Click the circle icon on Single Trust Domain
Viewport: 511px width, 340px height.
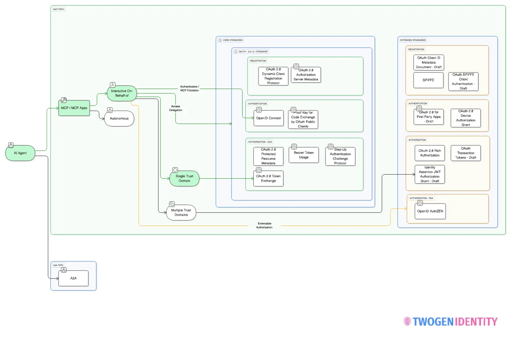tap(175, 170)
